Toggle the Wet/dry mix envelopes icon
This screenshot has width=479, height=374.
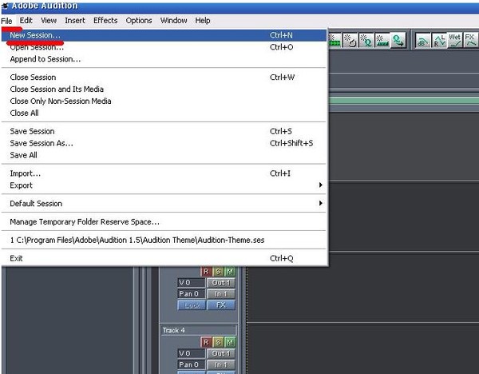(455, 41)
